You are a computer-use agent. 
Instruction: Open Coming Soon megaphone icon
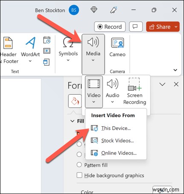pyautogui.click(x=114, y=10)
